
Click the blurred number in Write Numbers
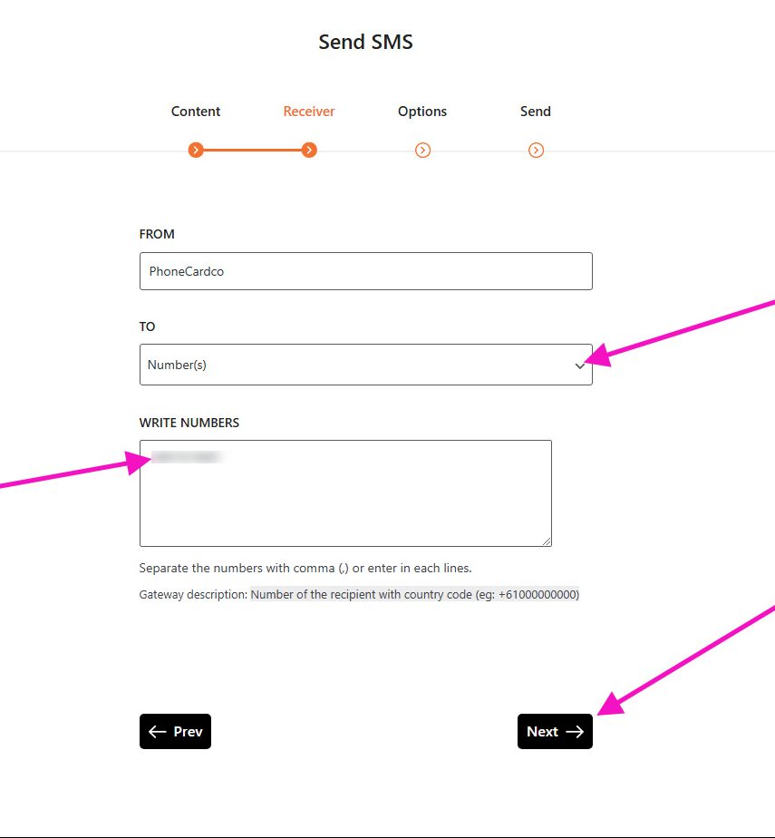tap(187, 457)
